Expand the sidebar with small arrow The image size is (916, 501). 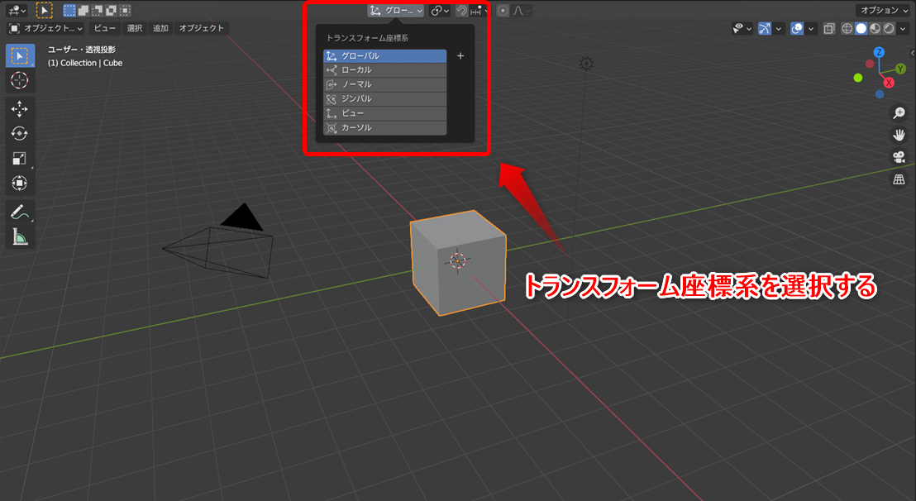[x=913, y=53]
